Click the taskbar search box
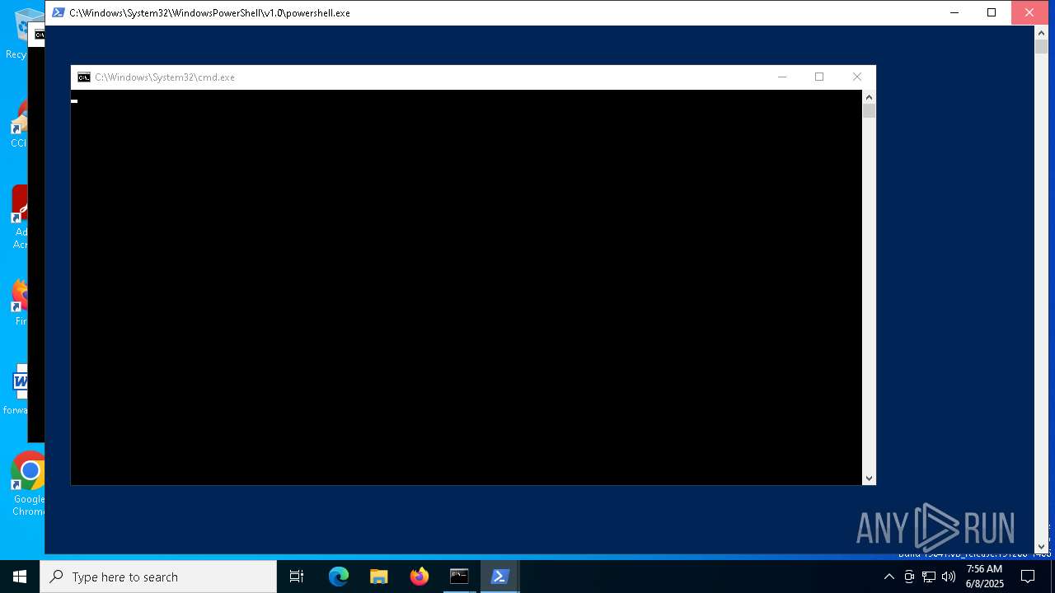 (158, 577)
